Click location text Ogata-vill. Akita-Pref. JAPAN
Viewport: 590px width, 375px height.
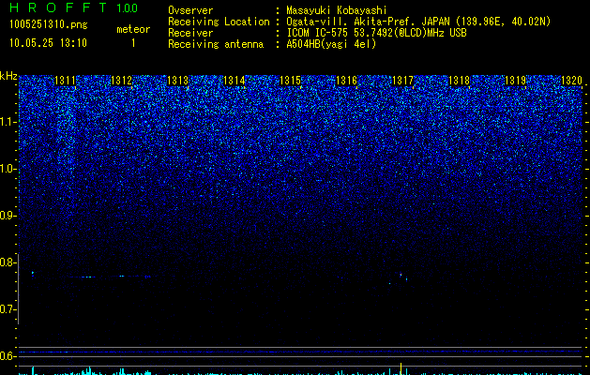pos(368,22)
